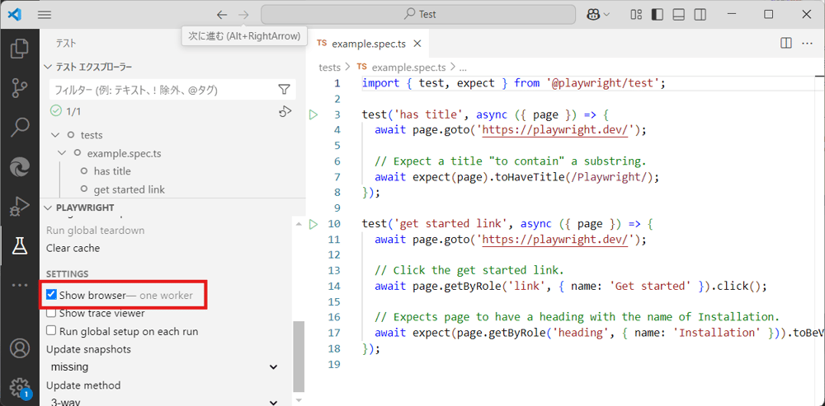Open the test filter funnel icon
825x406 pixels.
tap(284, 90)
